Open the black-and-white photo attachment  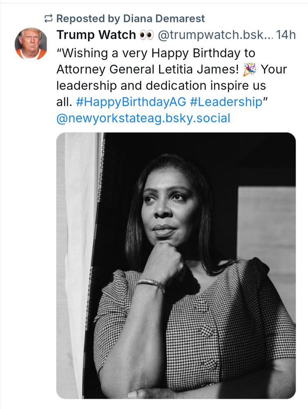[176, 265]
